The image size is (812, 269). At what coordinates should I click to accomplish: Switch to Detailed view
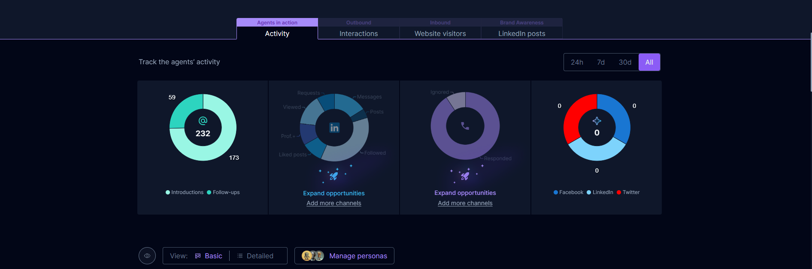[x=255, y=256]
